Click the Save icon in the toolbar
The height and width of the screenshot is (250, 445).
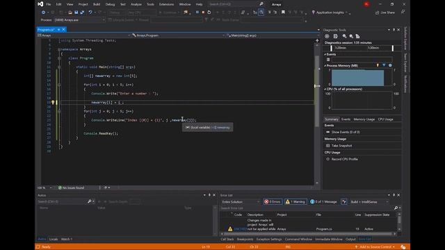[76, 12]
